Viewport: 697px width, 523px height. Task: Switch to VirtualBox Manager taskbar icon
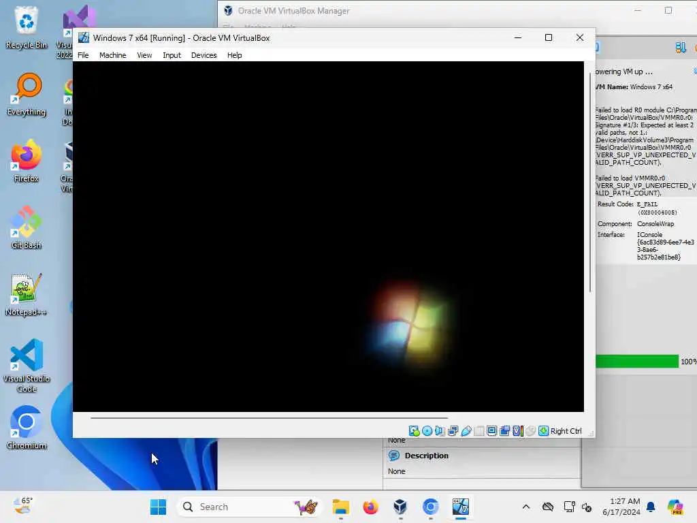coord(400,507)
